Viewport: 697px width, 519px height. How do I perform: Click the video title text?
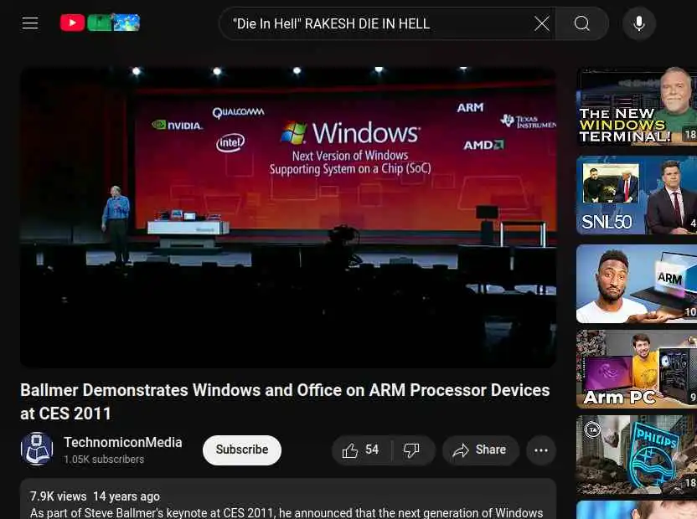pos(285,402)
